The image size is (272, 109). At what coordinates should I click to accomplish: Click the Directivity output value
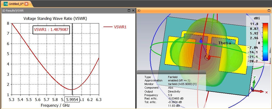click(x=174, y=91)
